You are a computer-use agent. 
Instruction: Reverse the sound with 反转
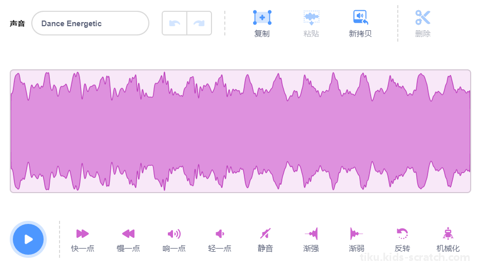pyautogui.click(x=402, y=234)
